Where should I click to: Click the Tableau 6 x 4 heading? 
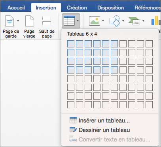82,34
